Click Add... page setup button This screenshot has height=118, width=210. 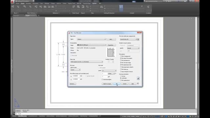coord(111,39)
